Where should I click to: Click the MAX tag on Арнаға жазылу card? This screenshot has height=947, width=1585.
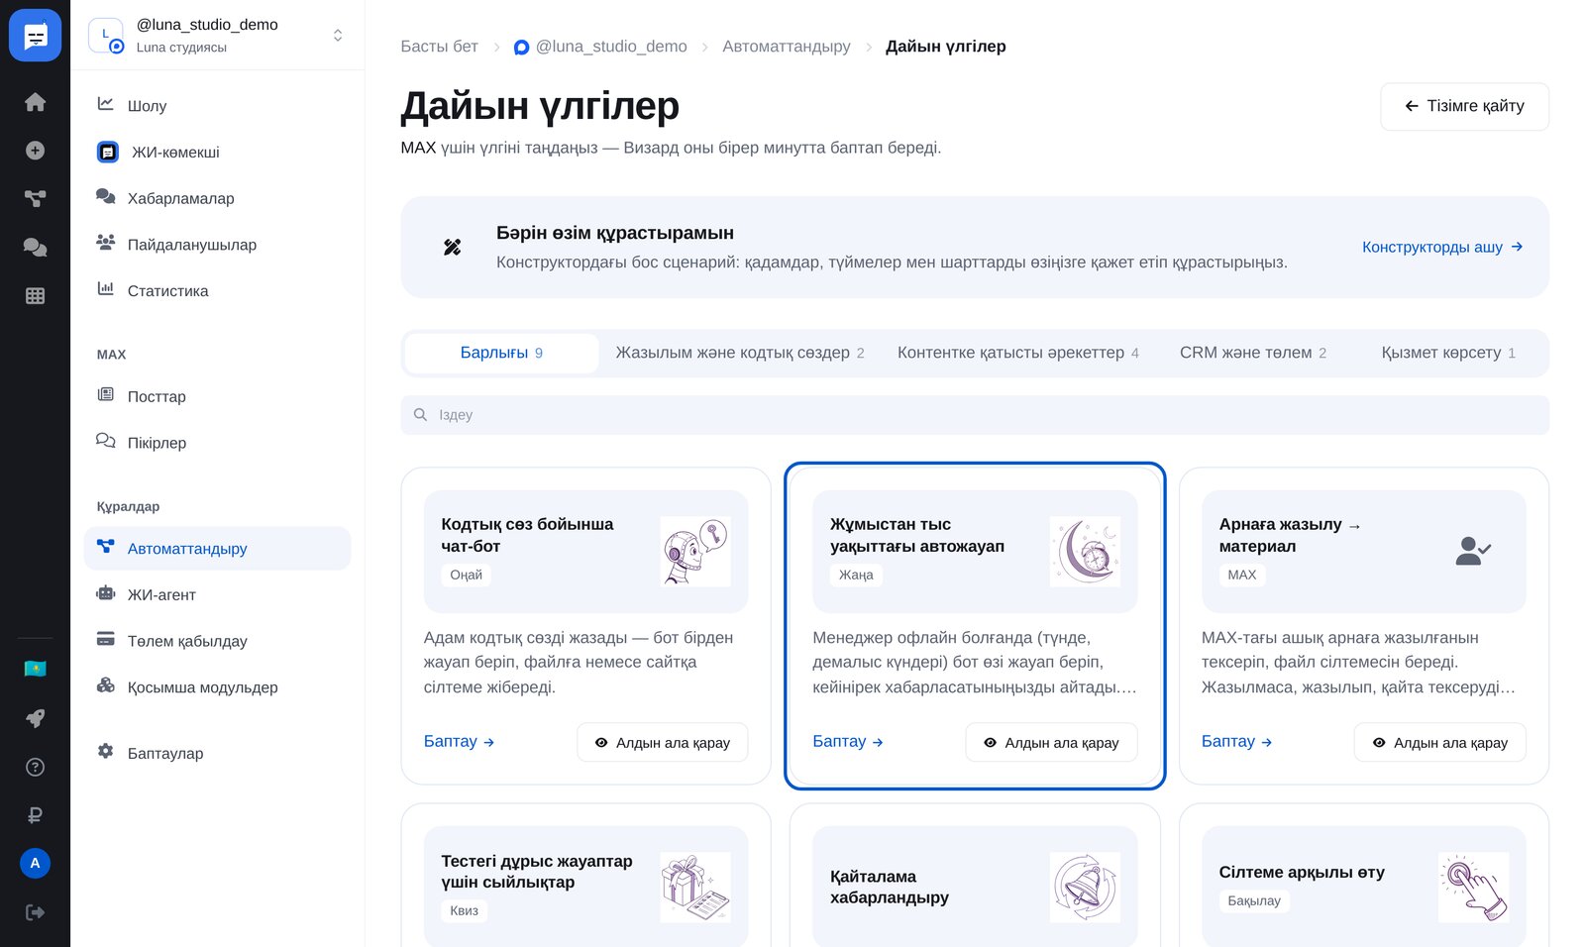pos(1242,575)
